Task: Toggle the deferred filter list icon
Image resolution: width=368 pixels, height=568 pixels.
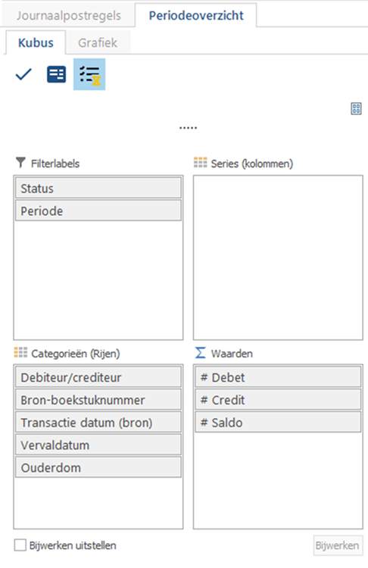Action: [x=89, y=74]
